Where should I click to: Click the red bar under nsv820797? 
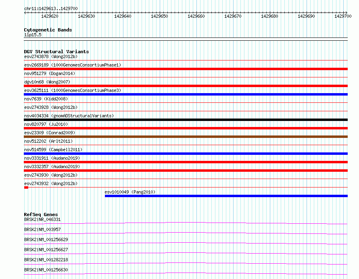pos(186,128)
